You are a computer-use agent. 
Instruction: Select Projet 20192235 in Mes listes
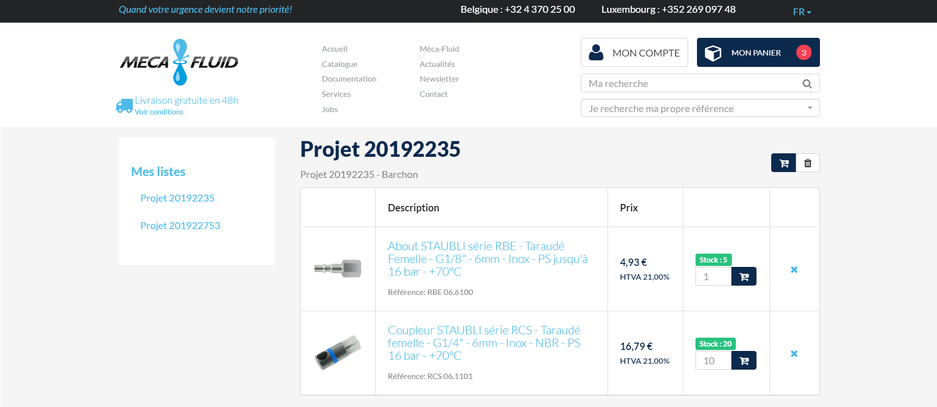tap(177, 198)
